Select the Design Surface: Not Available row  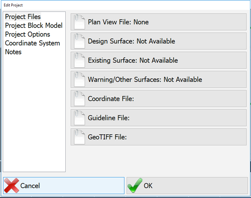click(x=158, y=41)
